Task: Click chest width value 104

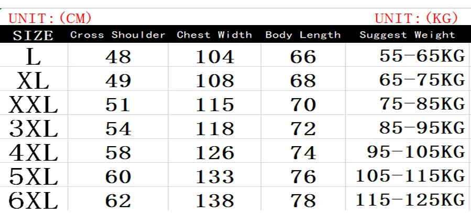Action: point(215,56)
